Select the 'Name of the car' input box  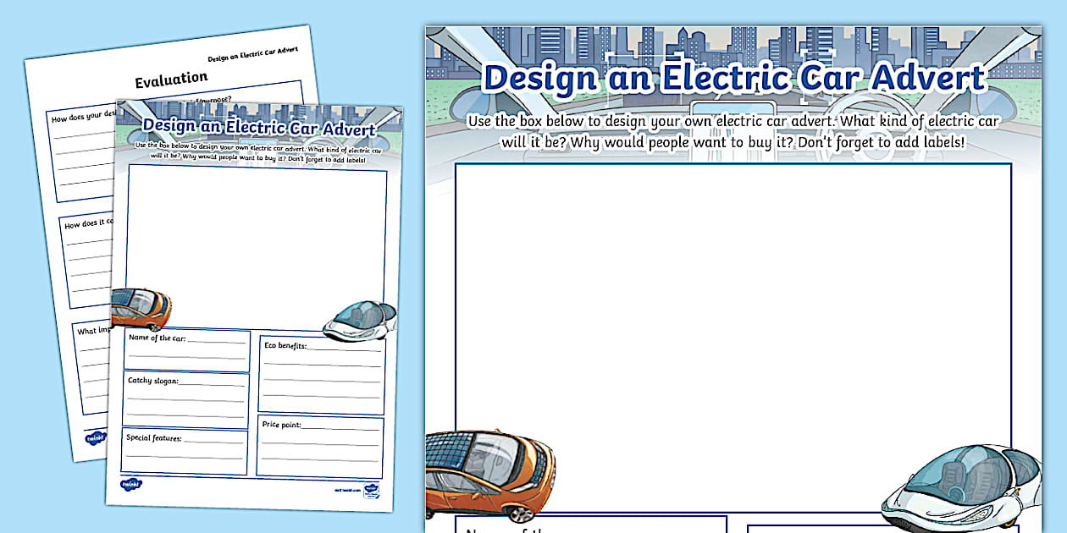185,349
